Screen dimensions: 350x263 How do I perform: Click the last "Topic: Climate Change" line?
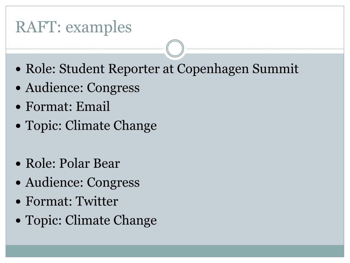pyautogui.click(x=91, y=221)
